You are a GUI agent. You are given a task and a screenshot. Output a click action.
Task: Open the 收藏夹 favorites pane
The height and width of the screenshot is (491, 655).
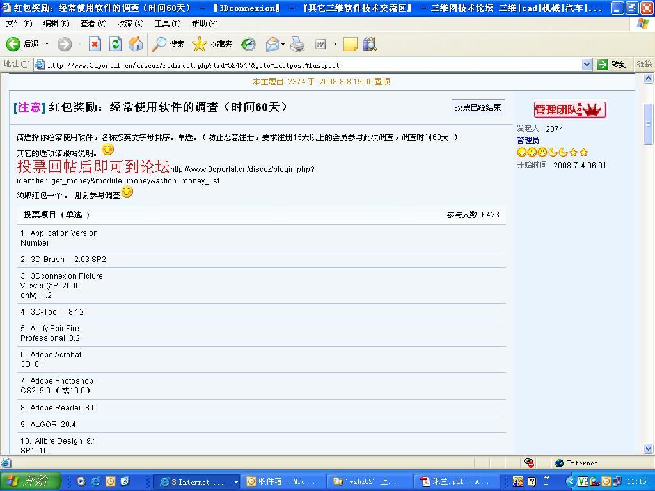click(x=212, y=44)
